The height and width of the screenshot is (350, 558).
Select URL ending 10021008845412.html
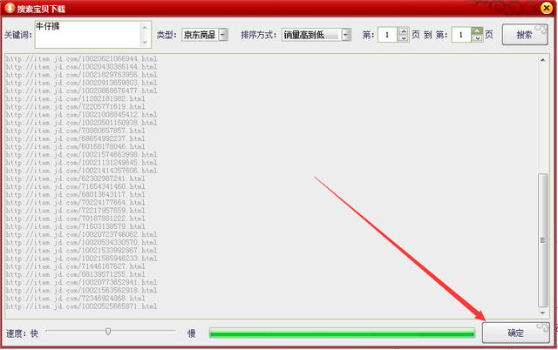point(81,114)
